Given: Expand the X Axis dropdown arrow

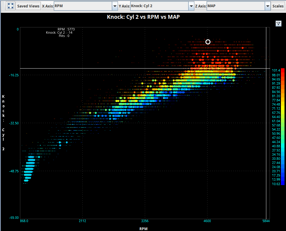Looking at the screenshot, I should pyautogui.click(x=115, y=6).
